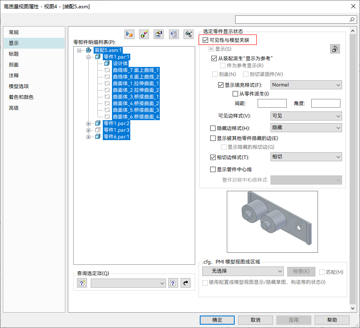Click the first toolbar icon with blue triangle
The image size is (360, 328).
coord(129,35)
